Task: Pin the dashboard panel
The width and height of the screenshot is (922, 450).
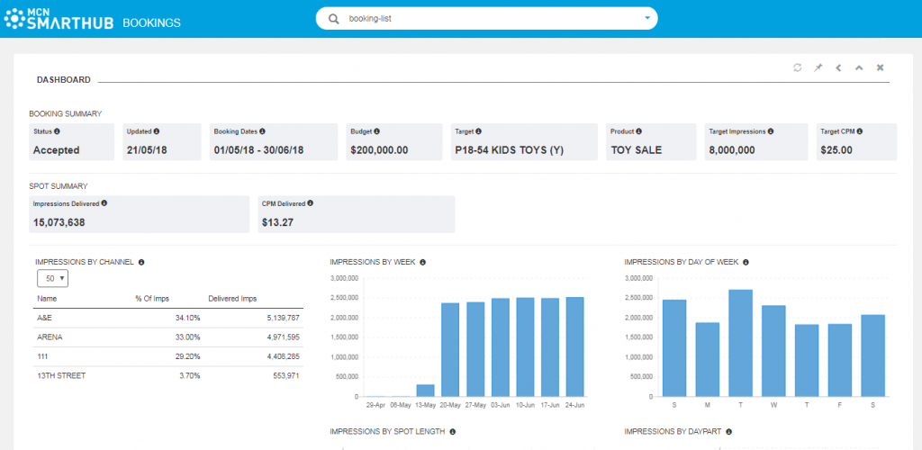Action: [818, 67]
